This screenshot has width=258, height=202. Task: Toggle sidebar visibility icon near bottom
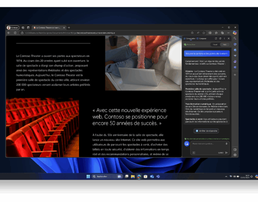[x=235, y=149]
